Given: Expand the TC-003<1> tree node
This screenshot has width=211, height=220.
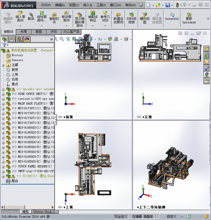Looking at the screenshot, I should [x=3, y=177].
